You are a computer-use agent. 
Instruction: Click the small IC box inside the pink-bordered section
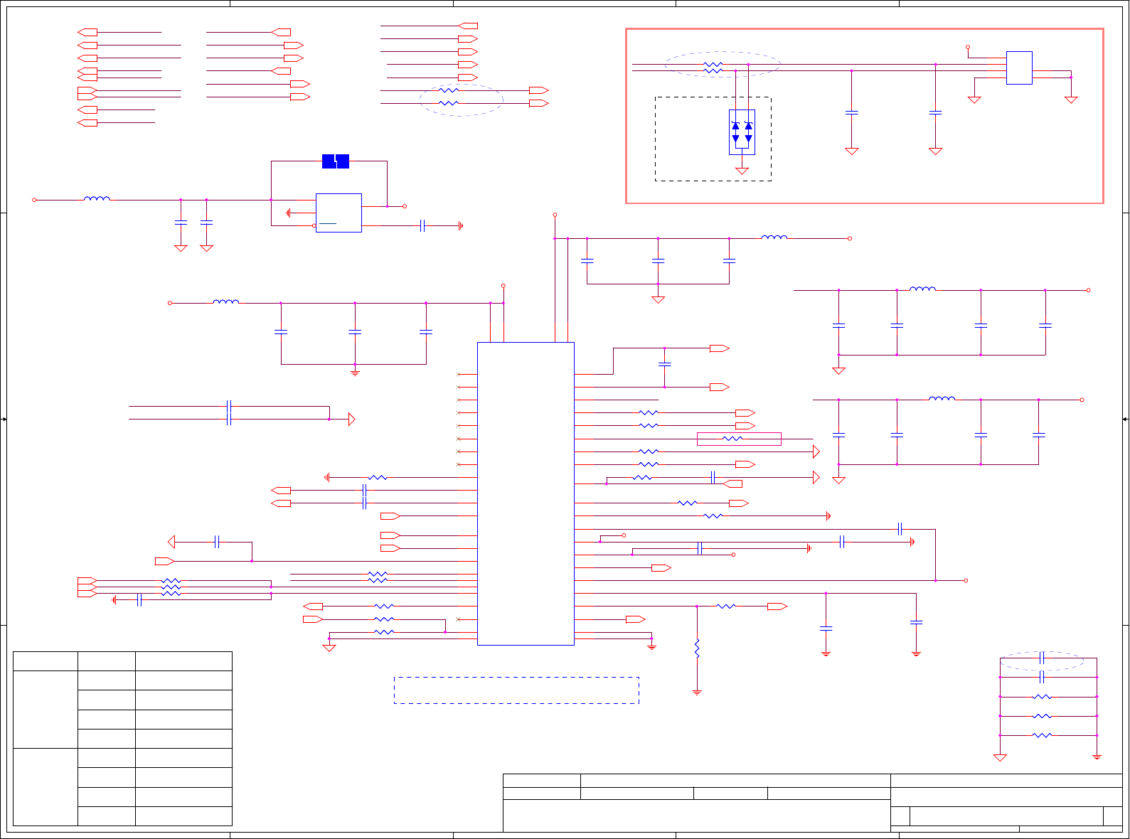point(1019,68)
